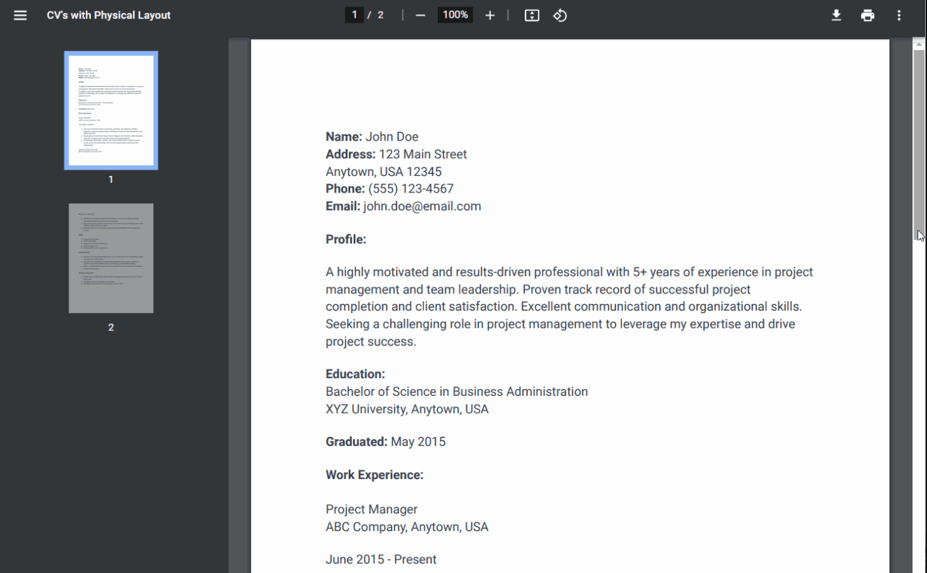Viewport: 927px width, 573px height.
Task: Download the PDF file
Action: [x=836, y=15]
